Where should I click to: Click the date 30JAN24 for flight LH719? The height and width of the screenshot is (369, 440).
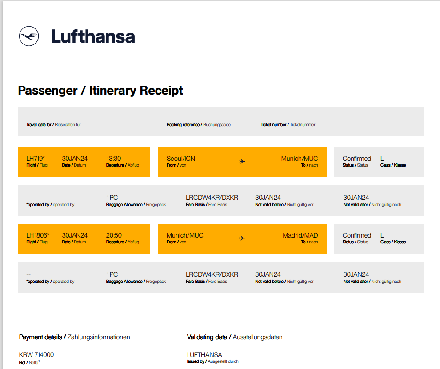point(75,159)
